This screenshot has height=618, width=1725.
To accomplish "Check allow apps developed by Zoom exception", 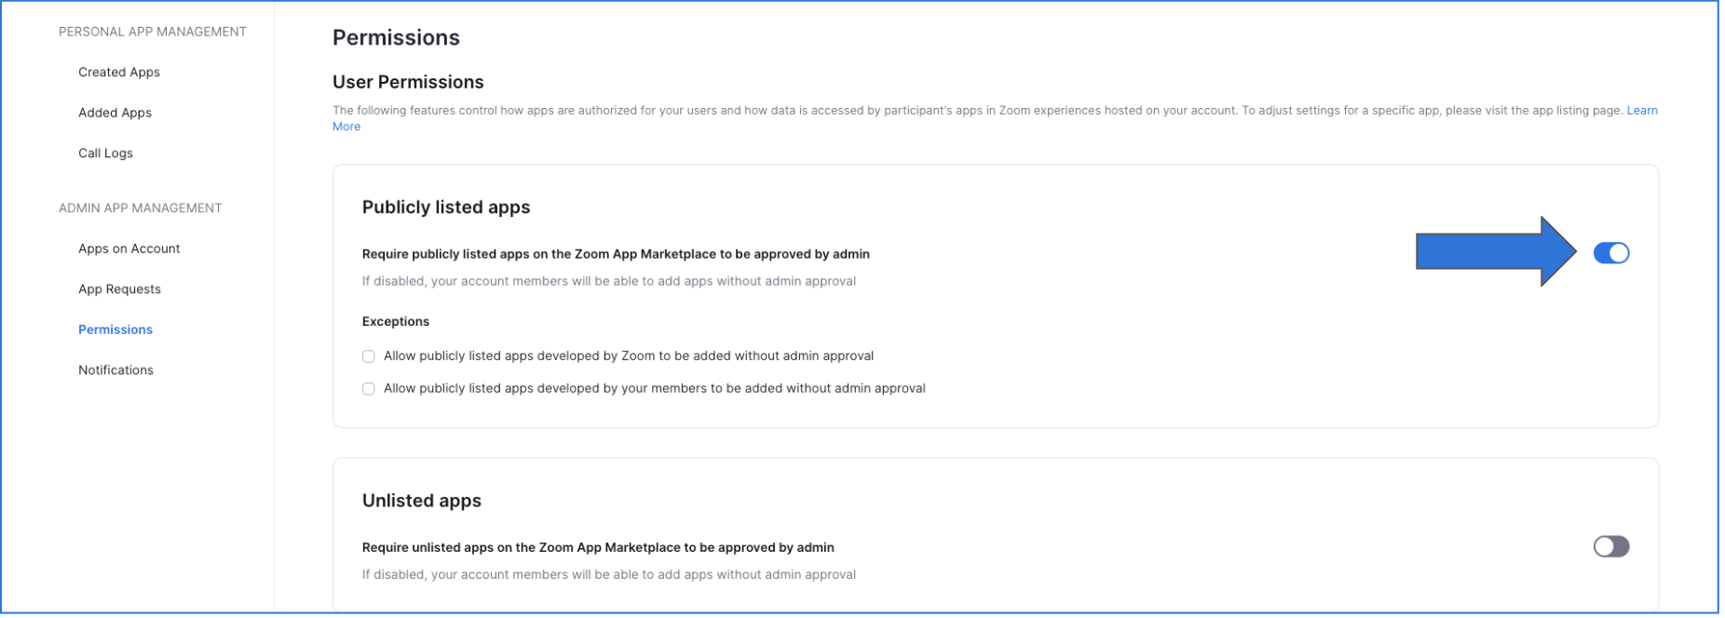I will (x=369, y=356).
